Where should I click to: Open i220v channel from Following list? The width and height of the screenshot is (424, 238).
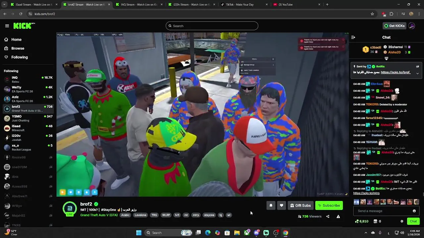pyautogui.click(x=28, y=138)
